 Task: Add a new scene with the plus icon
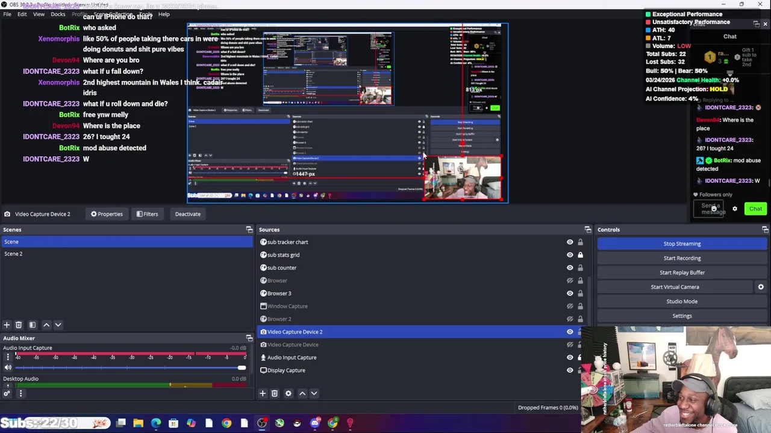[7, 325]
